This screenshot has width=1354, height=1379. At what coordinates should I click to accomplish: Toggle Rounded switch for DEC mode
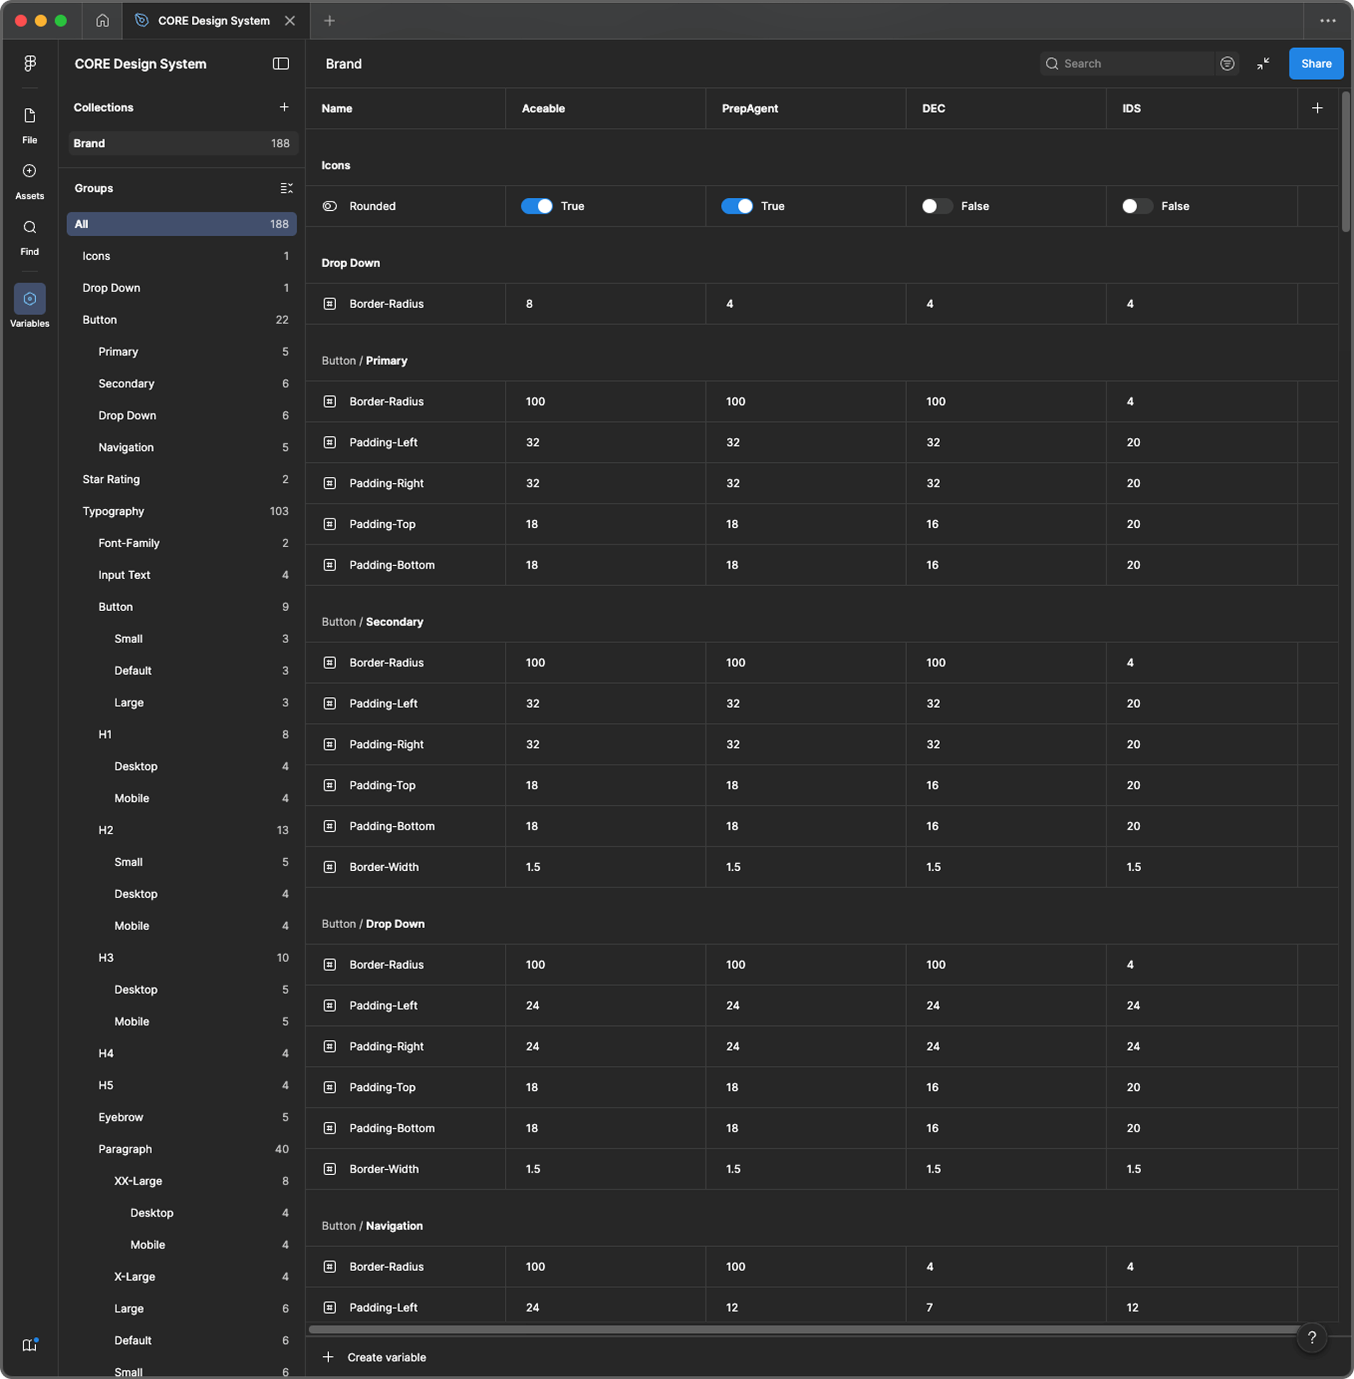(936, 206)
